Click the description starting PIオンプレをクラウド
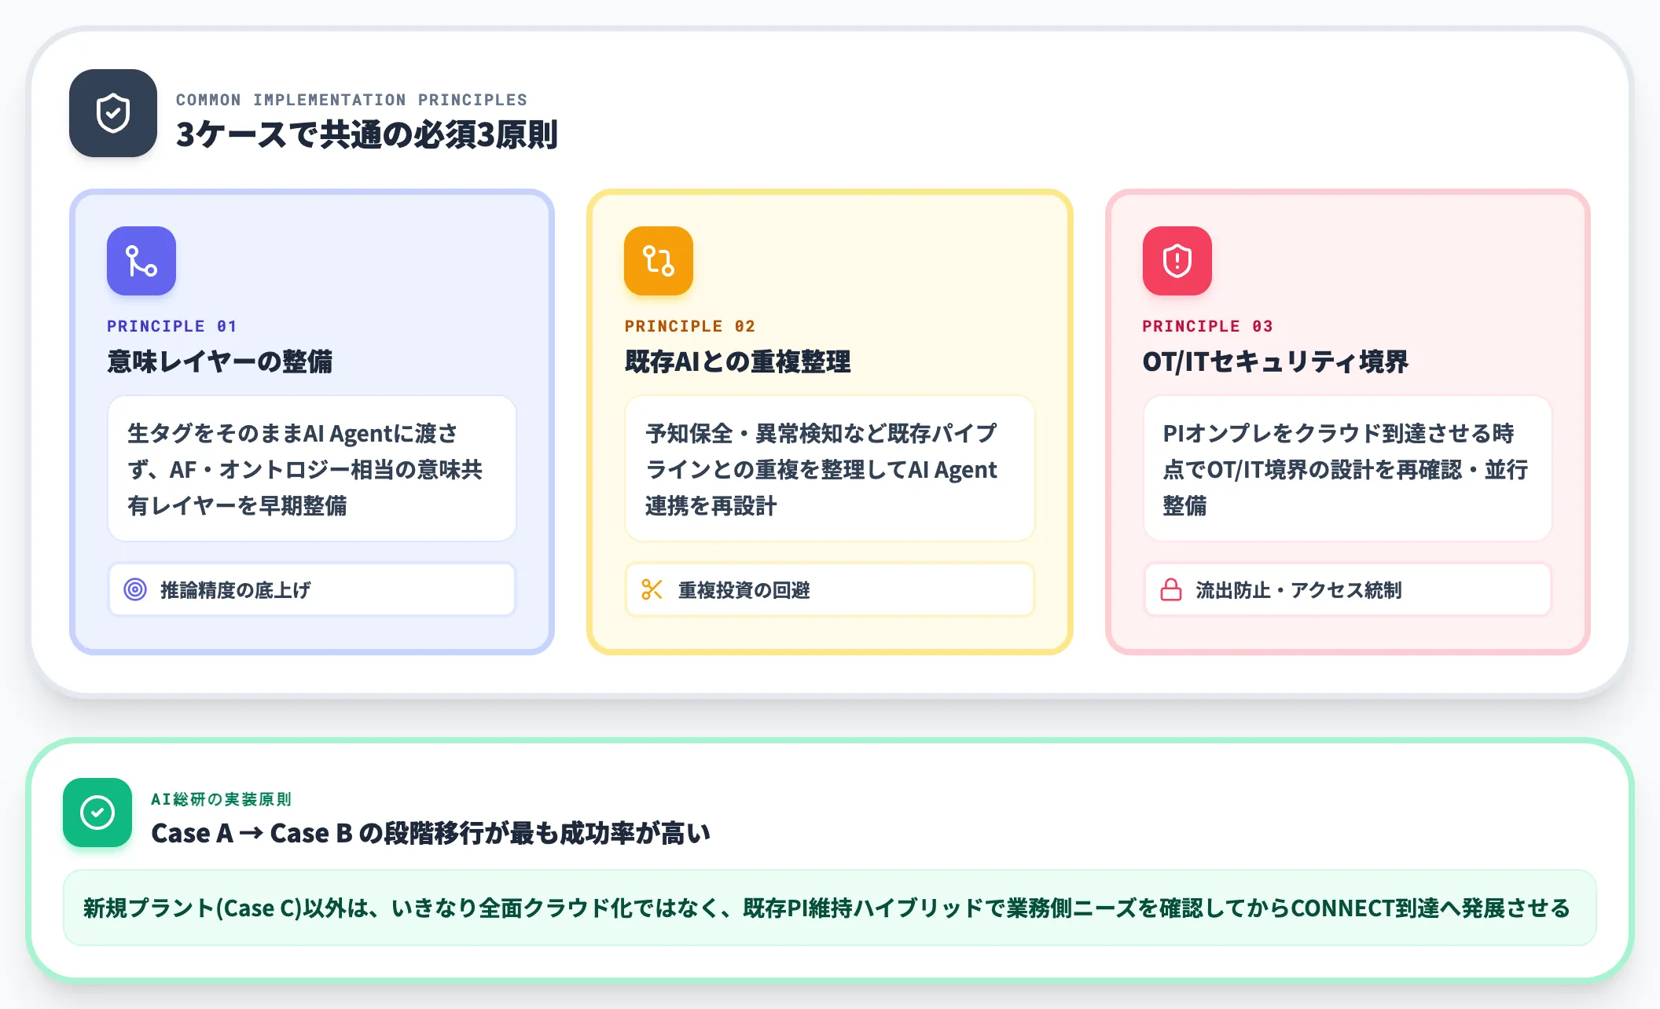The height and width of the screenshot is (1009, 1660). [1348, 469]
